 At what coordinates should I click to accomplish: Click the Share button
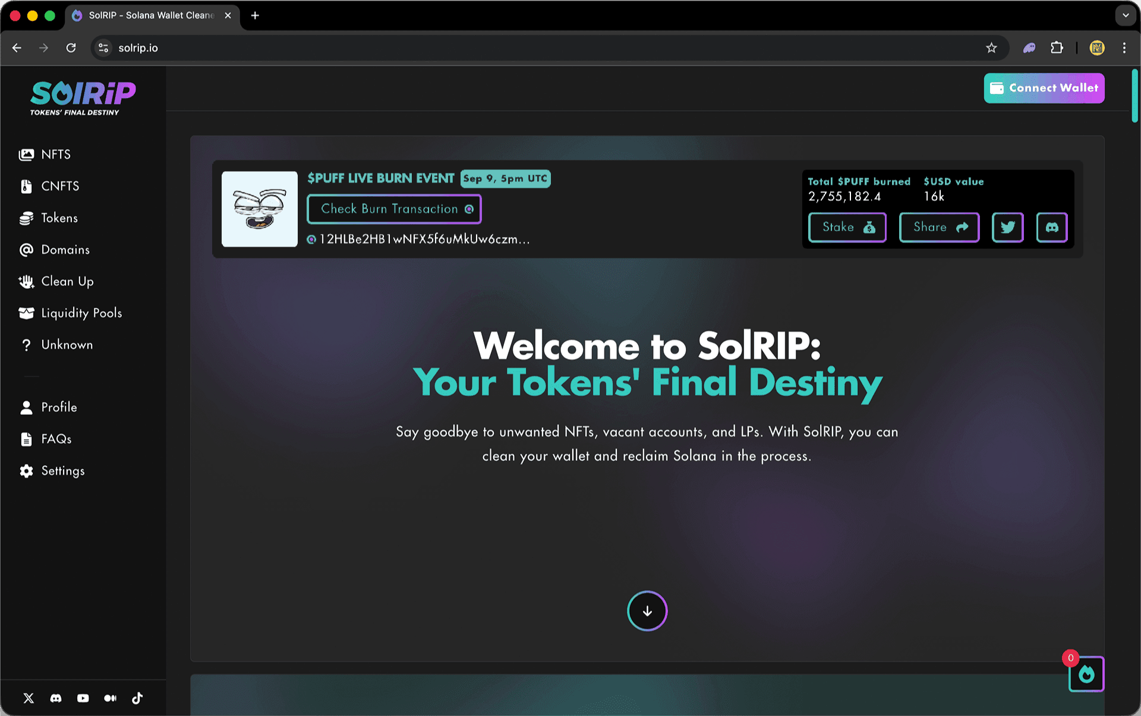(940, 227)
